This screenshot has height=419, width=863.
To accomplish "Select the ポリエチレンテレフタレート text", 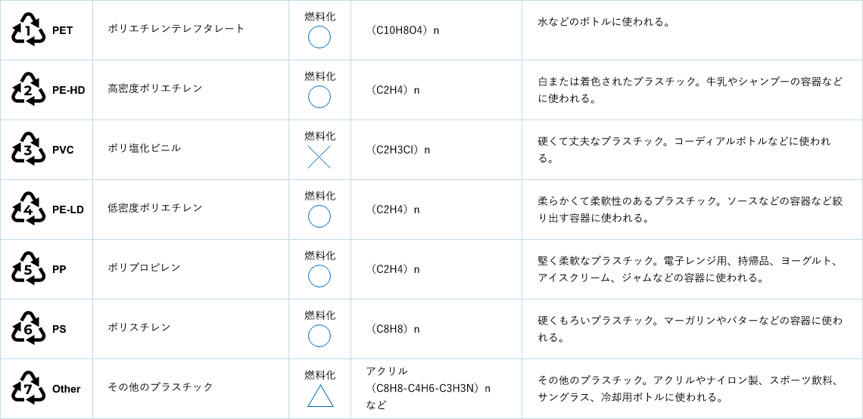I will tap(176, 29).
